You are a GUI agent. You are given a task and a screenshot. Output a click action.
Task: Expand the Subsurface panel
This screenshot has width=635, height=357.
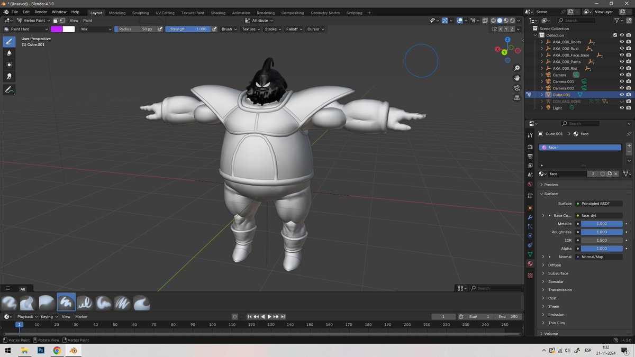point(558,273)
